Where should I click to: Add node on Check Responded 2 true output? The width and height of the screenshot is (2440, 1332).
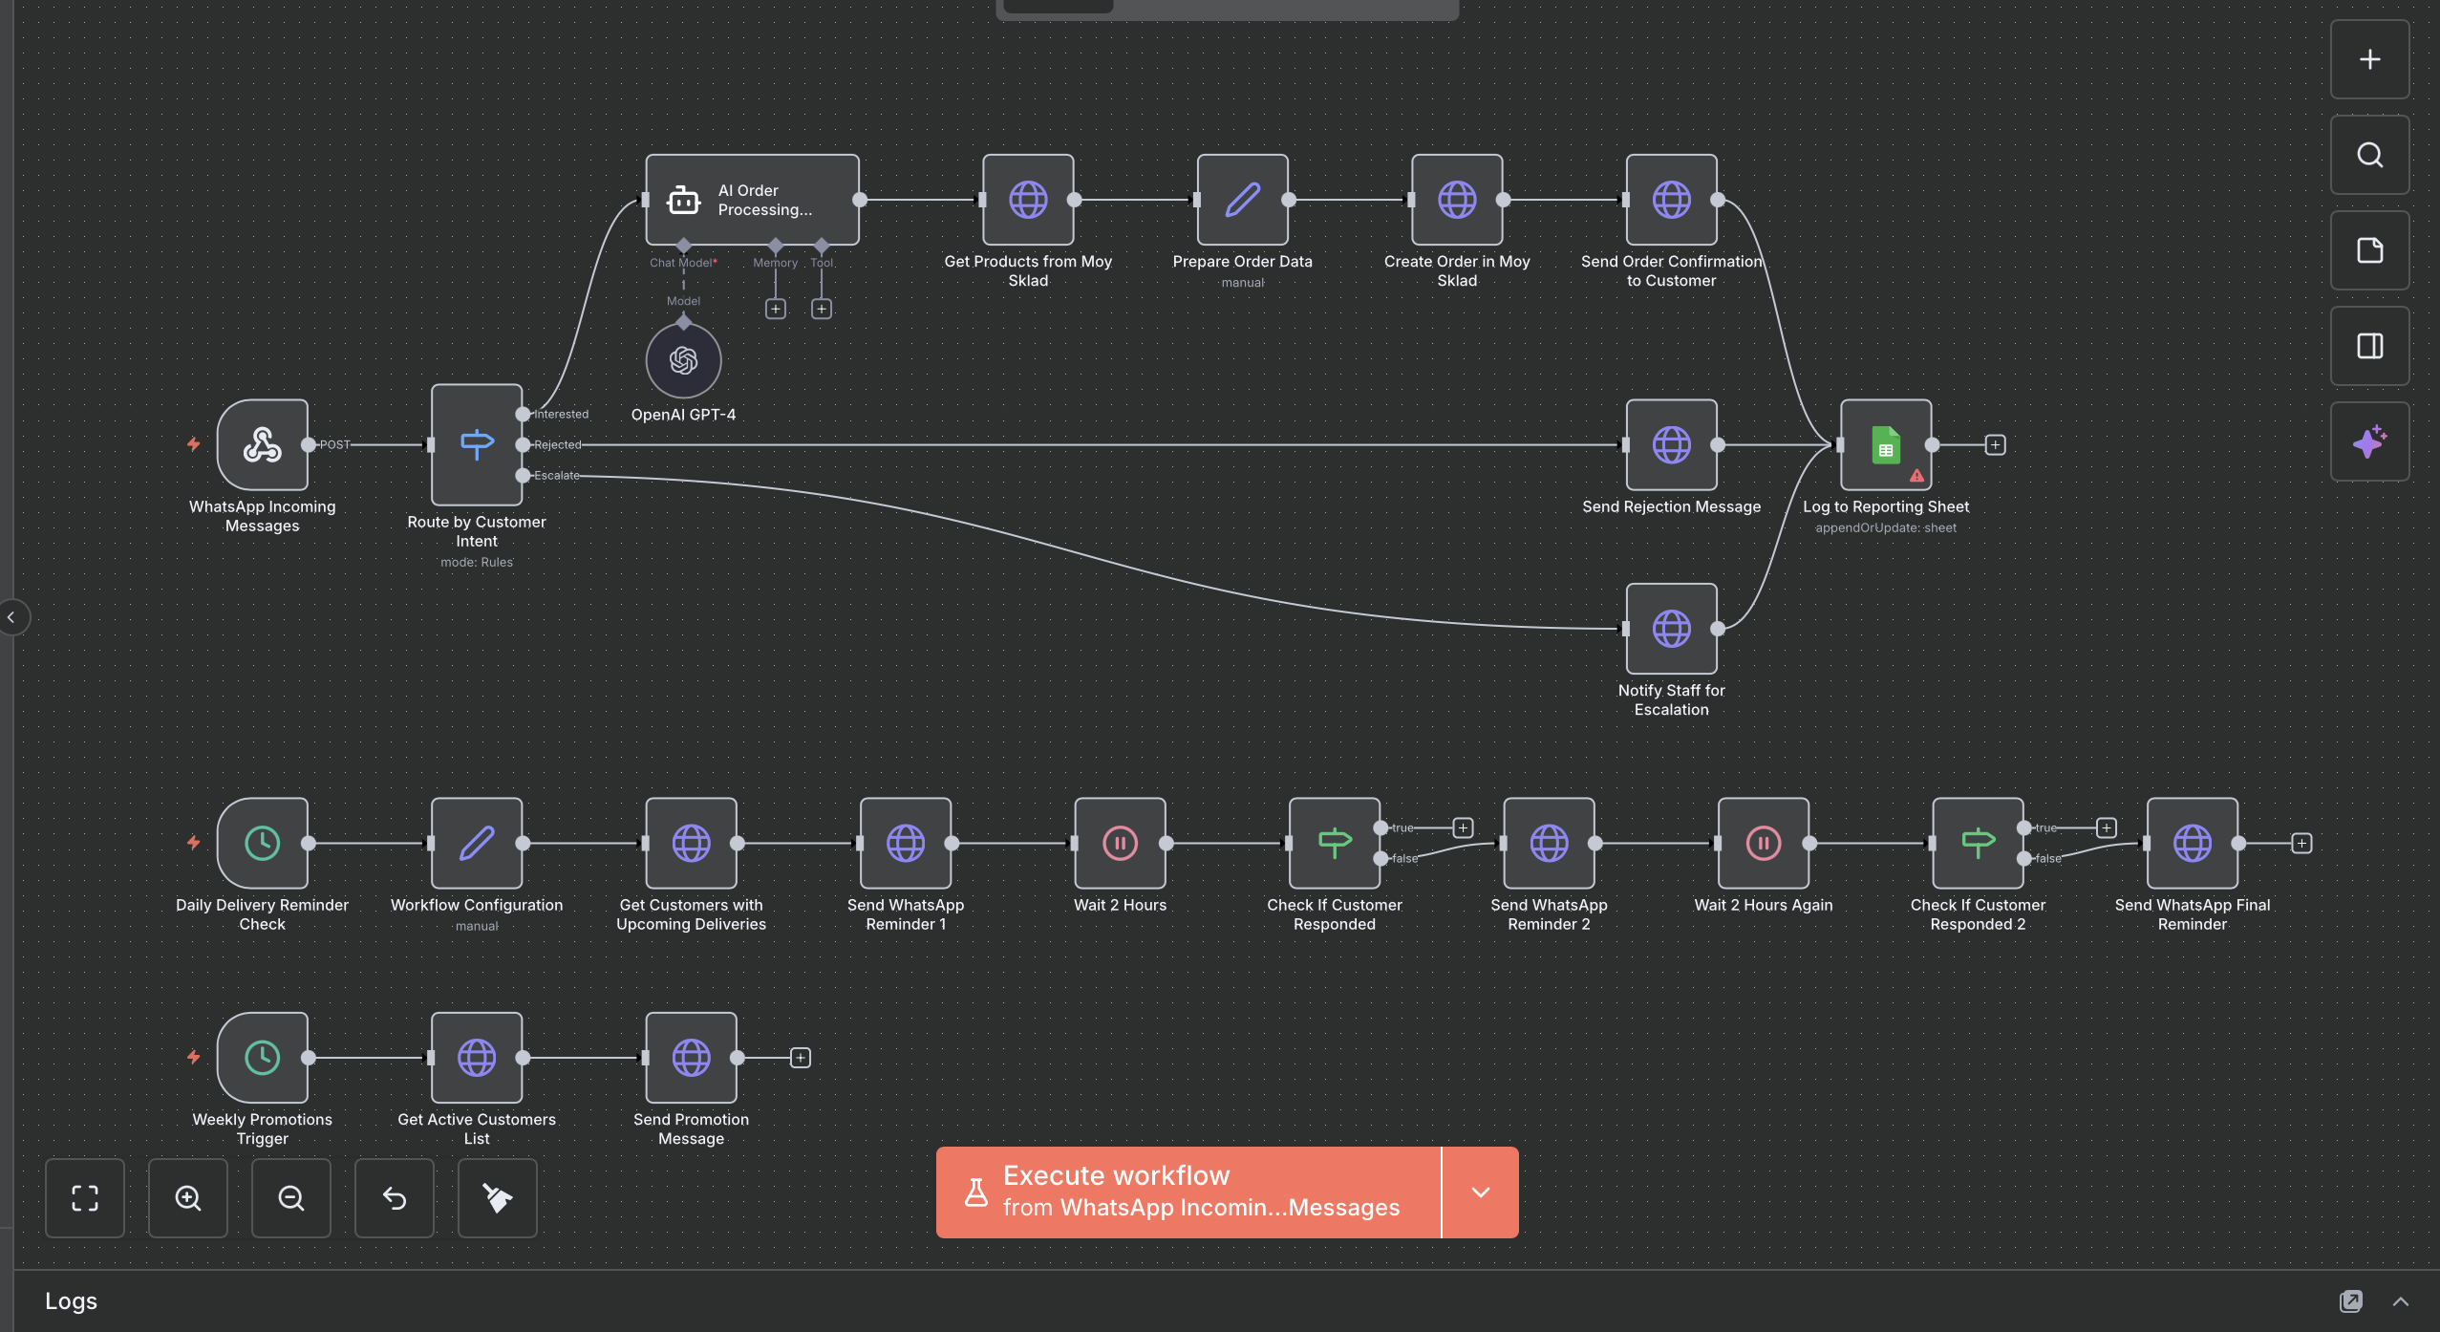pos(2106,827)
